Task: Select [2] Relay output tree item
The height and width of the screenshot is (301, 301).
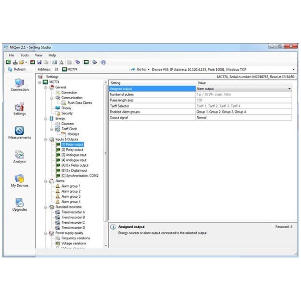Action: [x=72, y=150]
